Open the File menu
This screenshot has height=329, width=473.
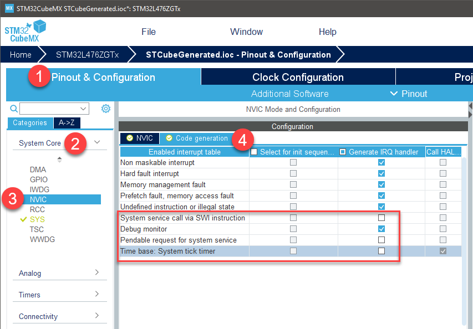[149, 32]
